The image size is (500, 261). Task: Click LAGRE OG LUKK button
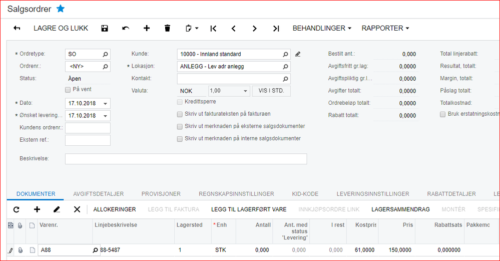point(61,29)
